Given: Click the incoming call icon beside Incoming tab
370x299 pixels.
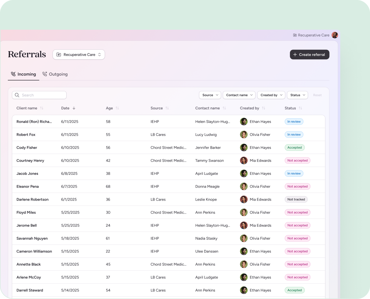Looking at the screenshot, I should click(x=13, y=74).
